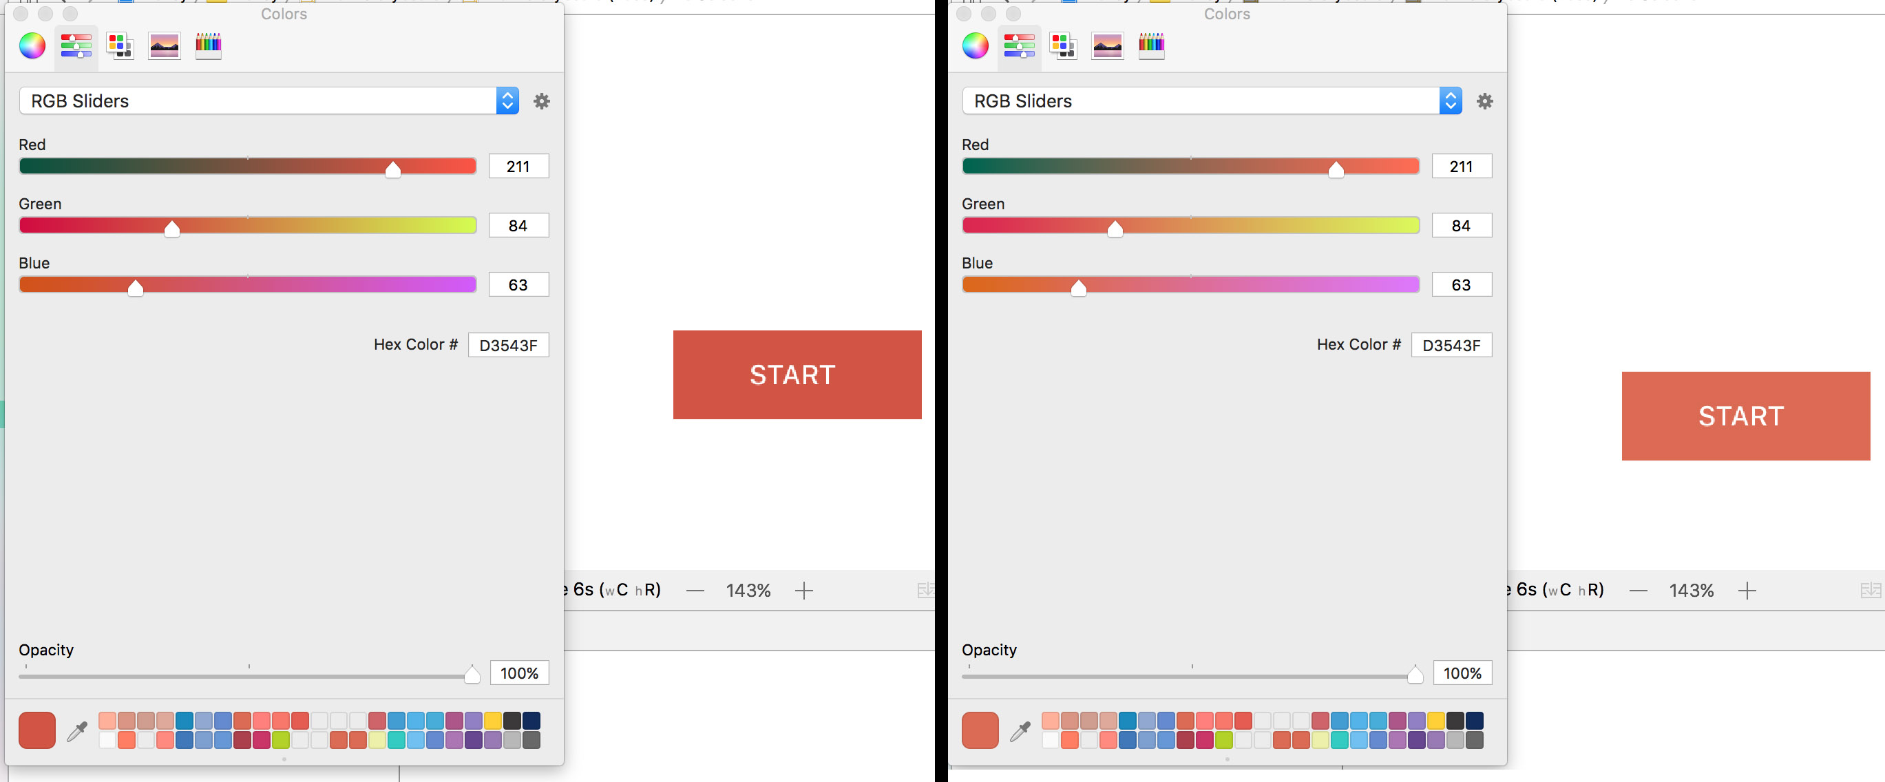Select the sliders picker in right Colors panel
The width and height of the screenshot is (1885, 782).
click(x=1020, y=45)
